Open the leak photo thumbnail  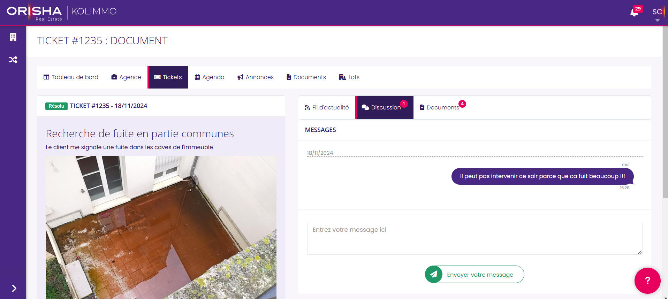pyautogui.click(x=161, y=227)
